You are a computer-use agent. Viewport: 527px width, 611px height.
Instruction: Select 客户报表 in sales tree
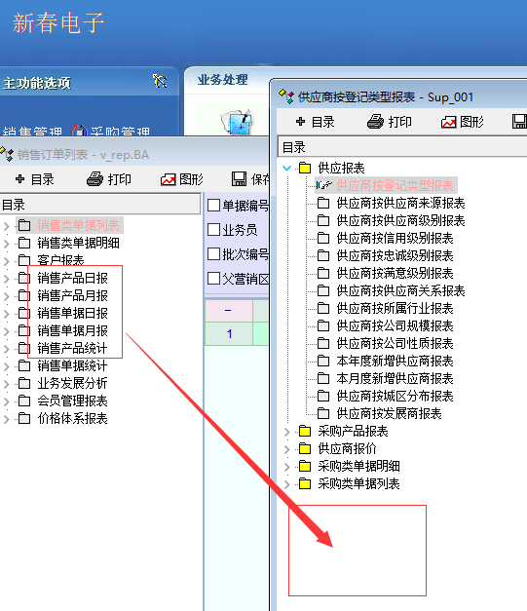click(x=60, y=260)
